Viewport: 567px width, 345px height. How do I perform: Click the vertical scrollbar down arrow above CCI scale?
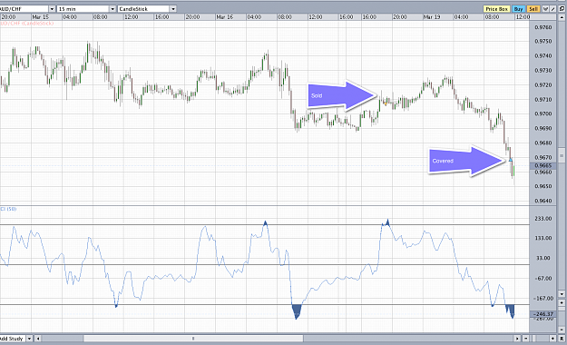(x=562, y=294)
